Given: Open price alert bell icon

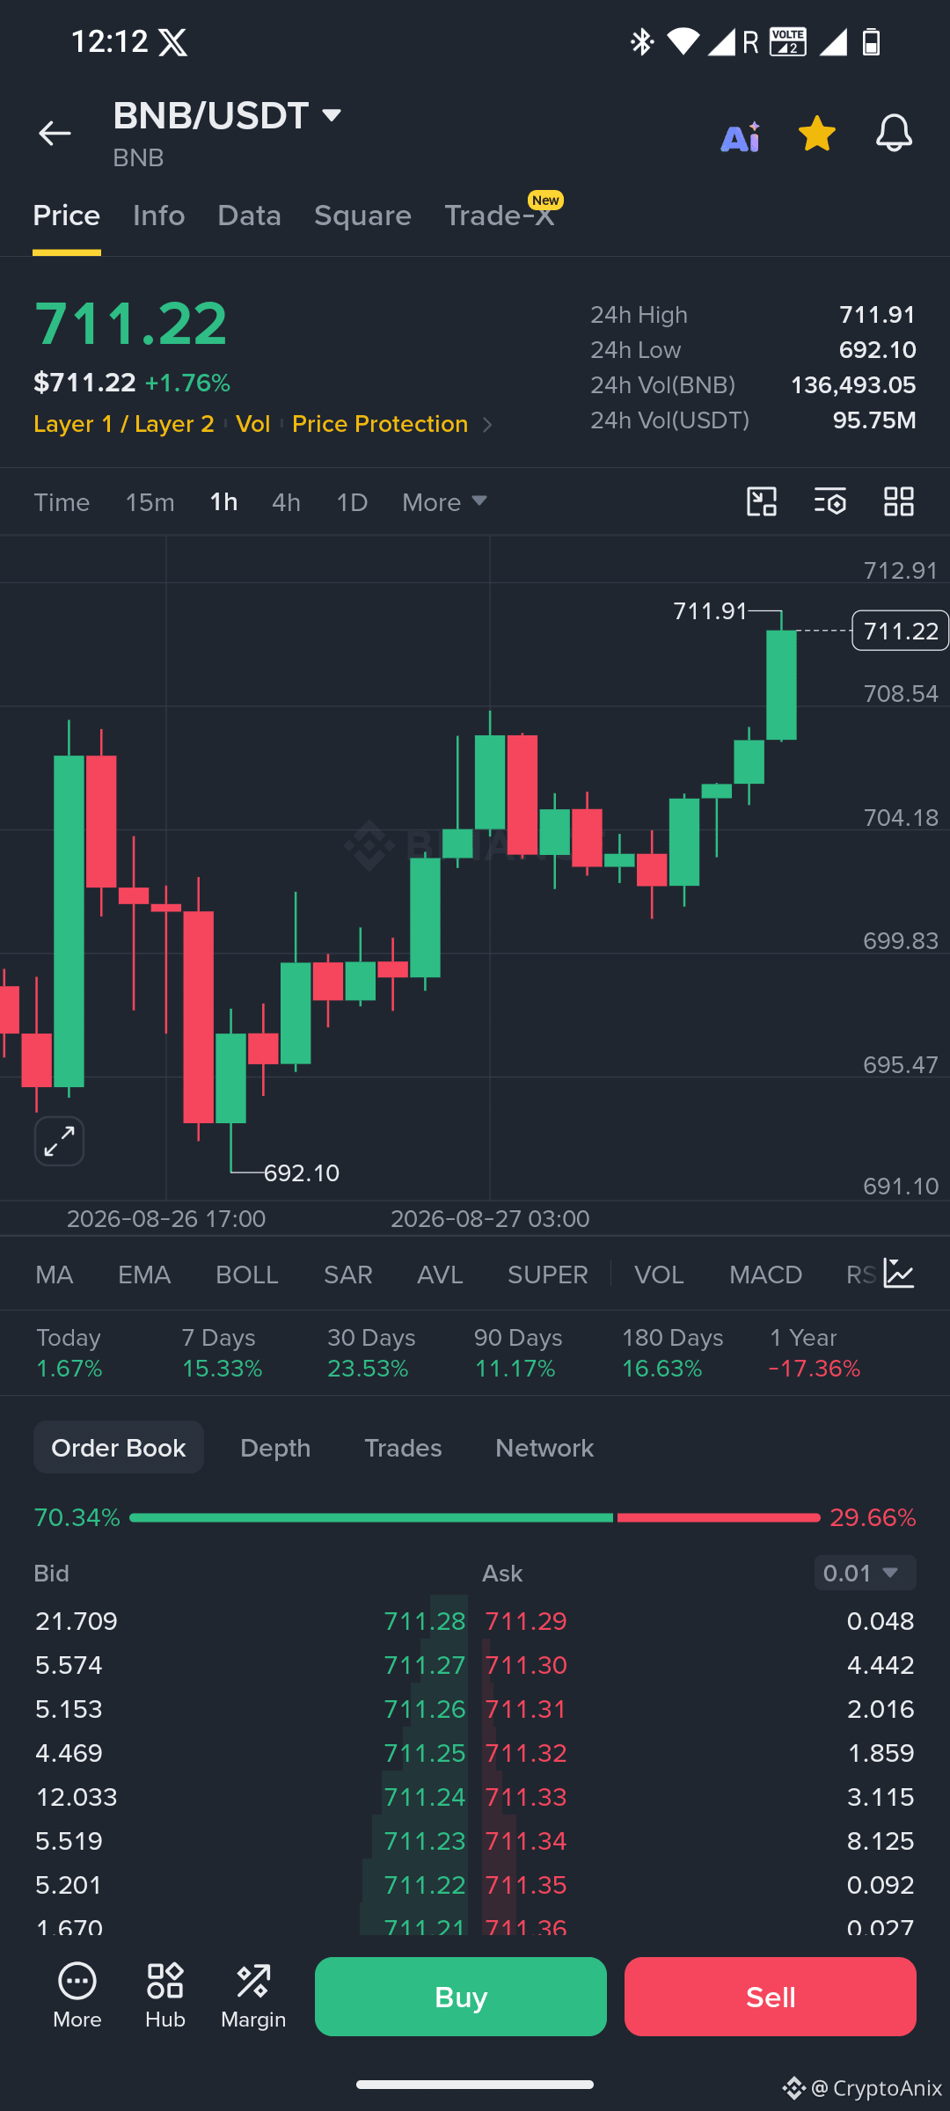Looking at the screenshot, I should tap(894, 134).
